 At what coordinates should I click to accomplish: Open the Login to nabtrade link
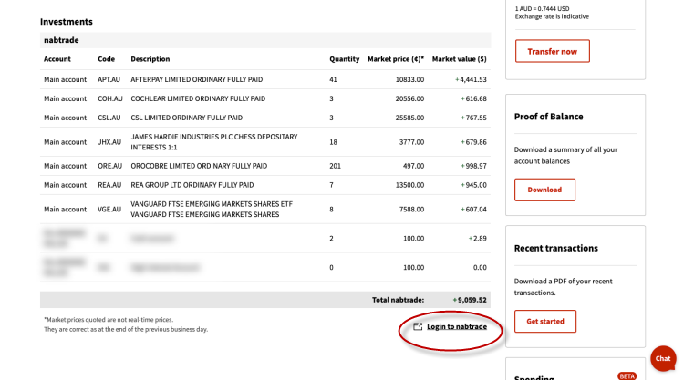[457, 326]
